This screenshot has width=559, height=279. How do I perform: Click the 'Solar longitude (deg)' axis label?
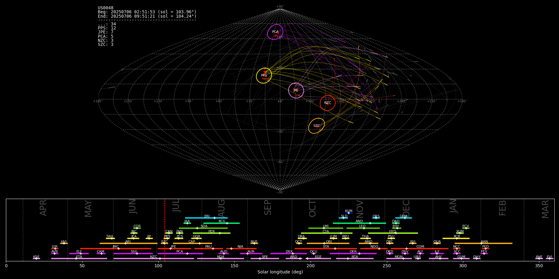coord(280,272)
